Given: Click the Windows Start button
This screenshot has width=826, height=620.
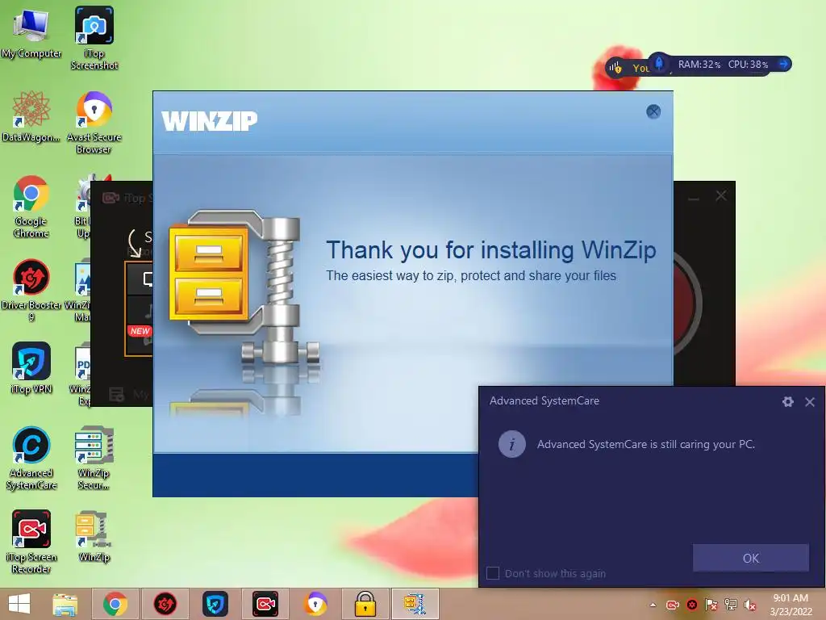Looking at the screenshot, I should tap(19, 604).
